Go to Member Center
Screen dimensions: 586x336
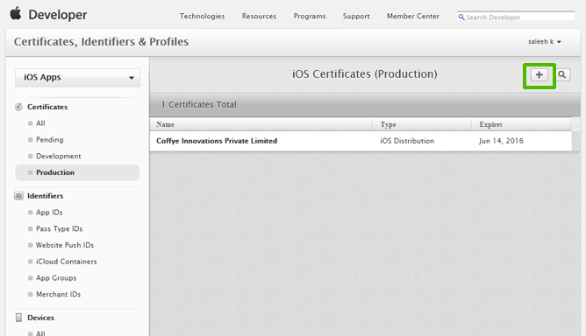point(413,17)
